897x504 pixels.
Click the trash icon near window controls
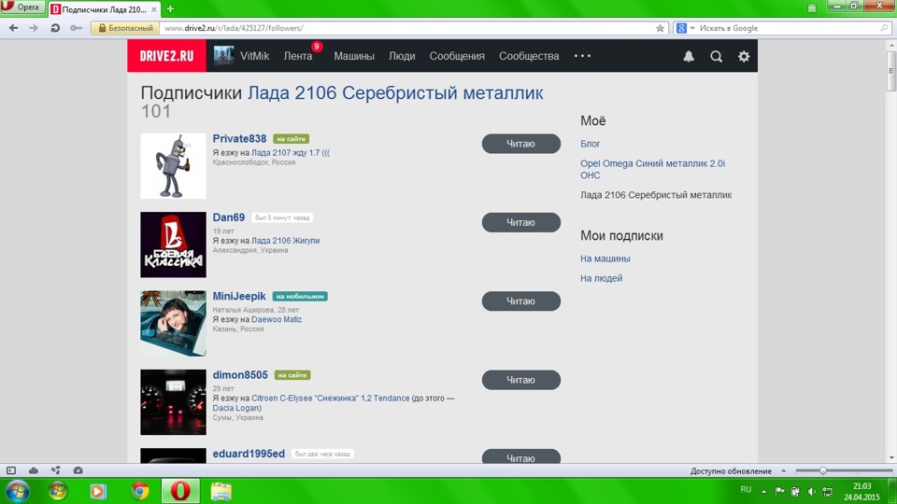[x=811, y=8]
